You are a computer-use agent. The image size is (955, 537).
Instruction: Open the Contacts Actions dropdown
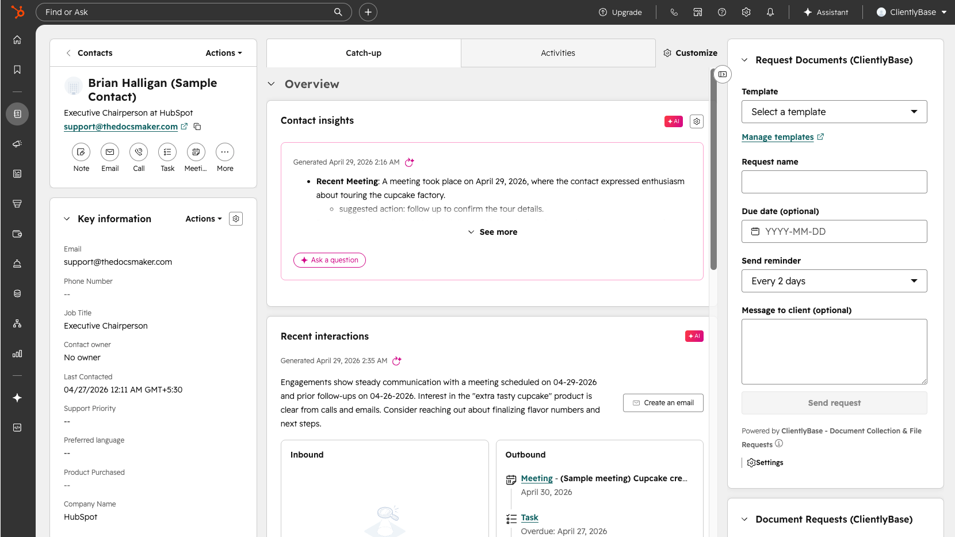pyautogui.click(x=224, y=53)
